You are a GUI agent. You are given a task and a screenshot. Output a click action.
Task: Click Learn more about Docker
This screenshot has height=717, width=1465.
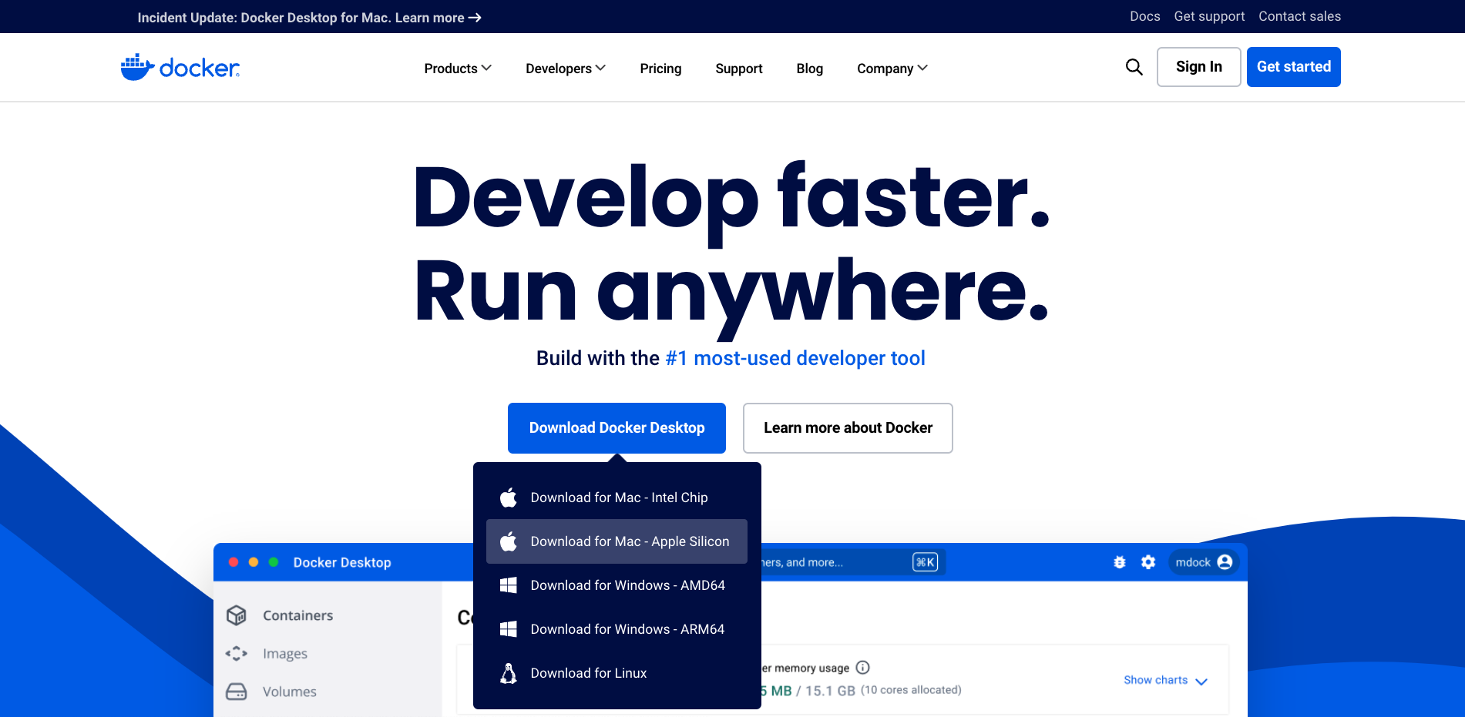(x=848, y=428)
